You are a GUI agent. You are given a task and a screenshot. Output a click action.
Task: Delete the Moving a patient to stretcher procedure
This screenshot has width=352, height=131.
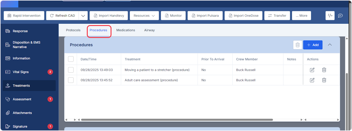pyautogui.click(x=324, y=70)
